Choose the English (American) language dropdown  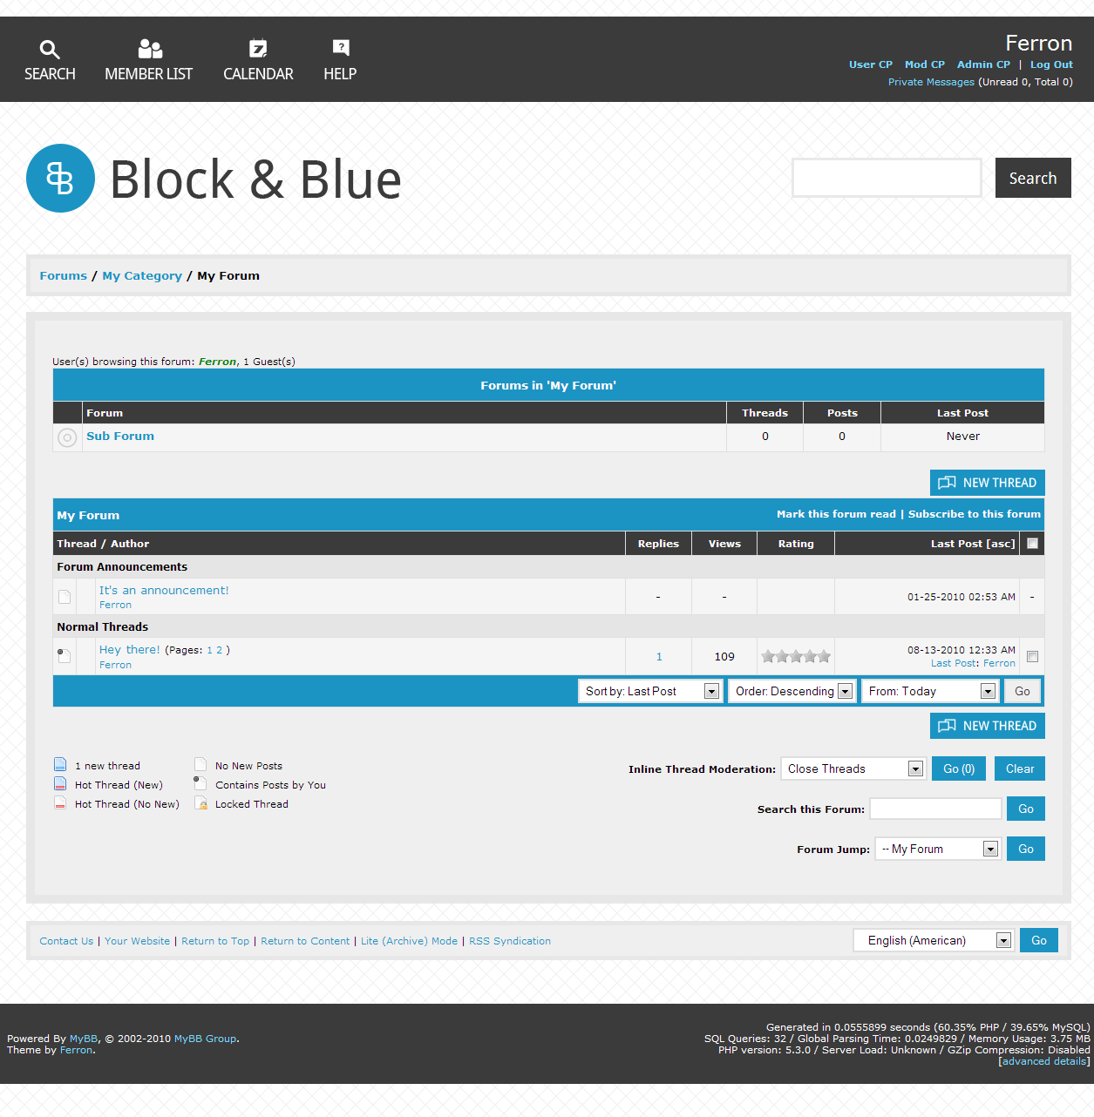coord(933,940)
